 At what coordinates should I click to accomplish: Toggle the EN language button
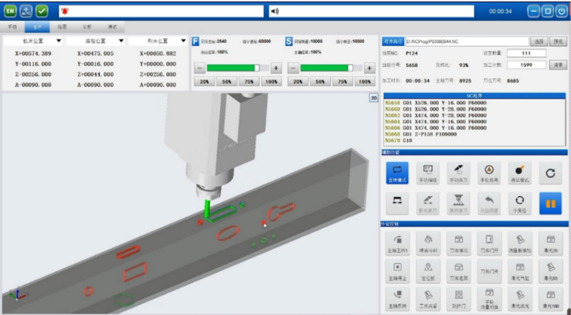(10, 11)
